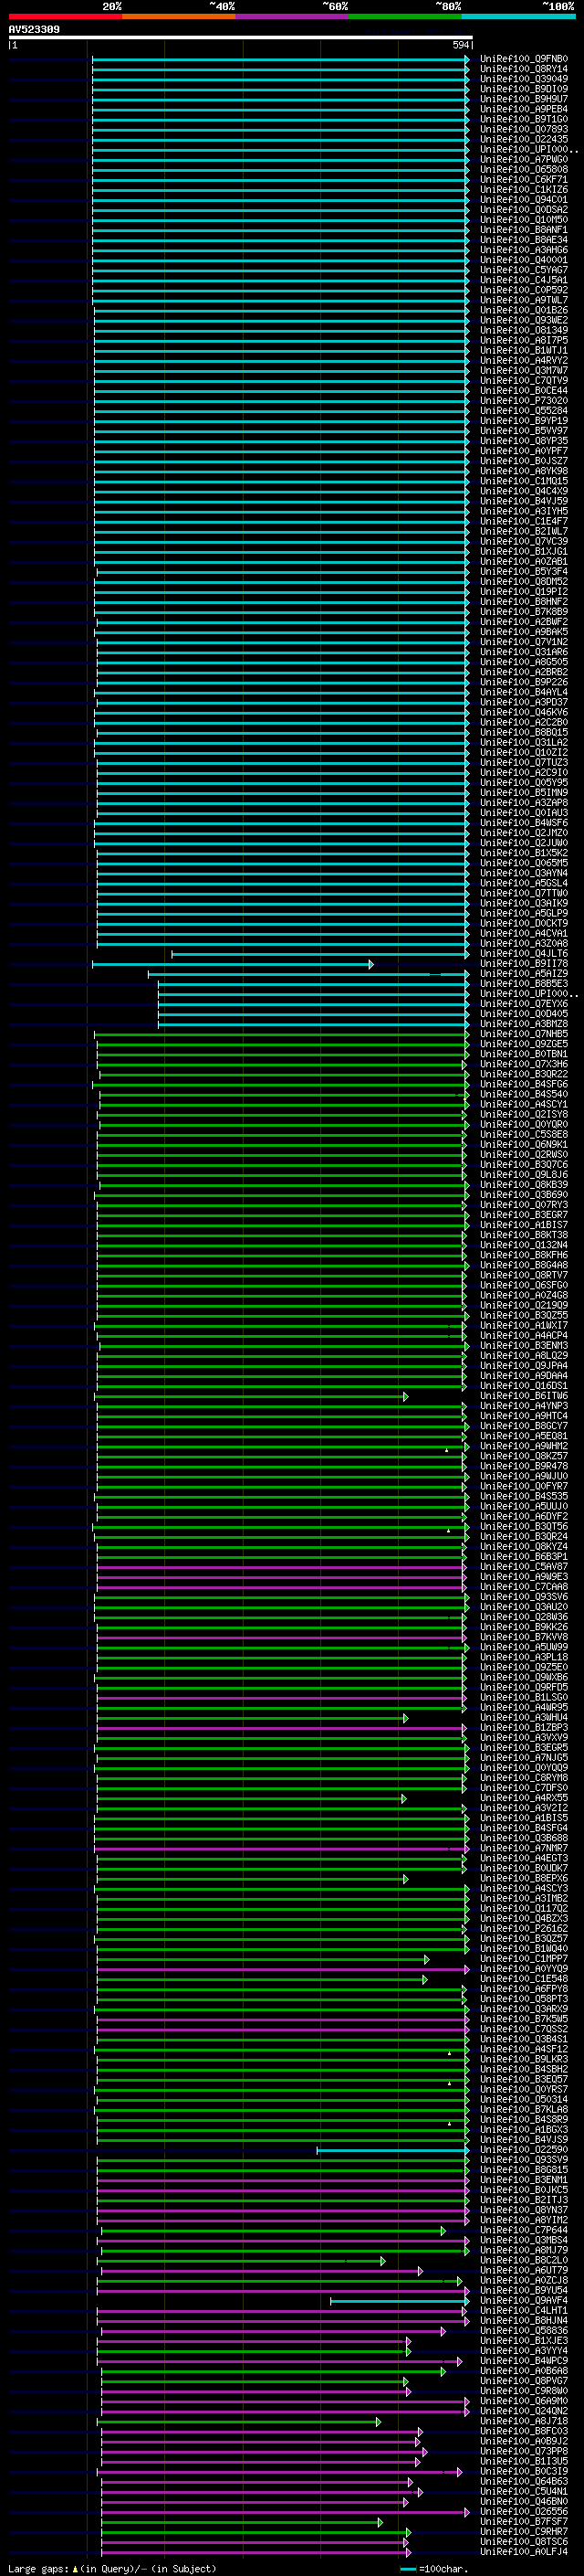Select label UniRef100_B8ANF1
584x2576 pixels.
coord(524,230)
